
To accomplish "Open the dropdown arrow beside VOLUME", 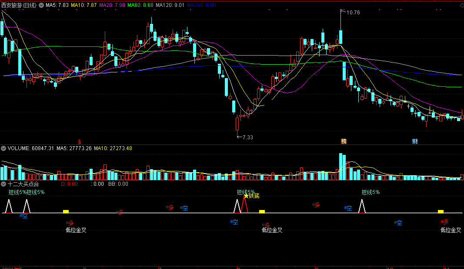I will [x=3, y=148].
